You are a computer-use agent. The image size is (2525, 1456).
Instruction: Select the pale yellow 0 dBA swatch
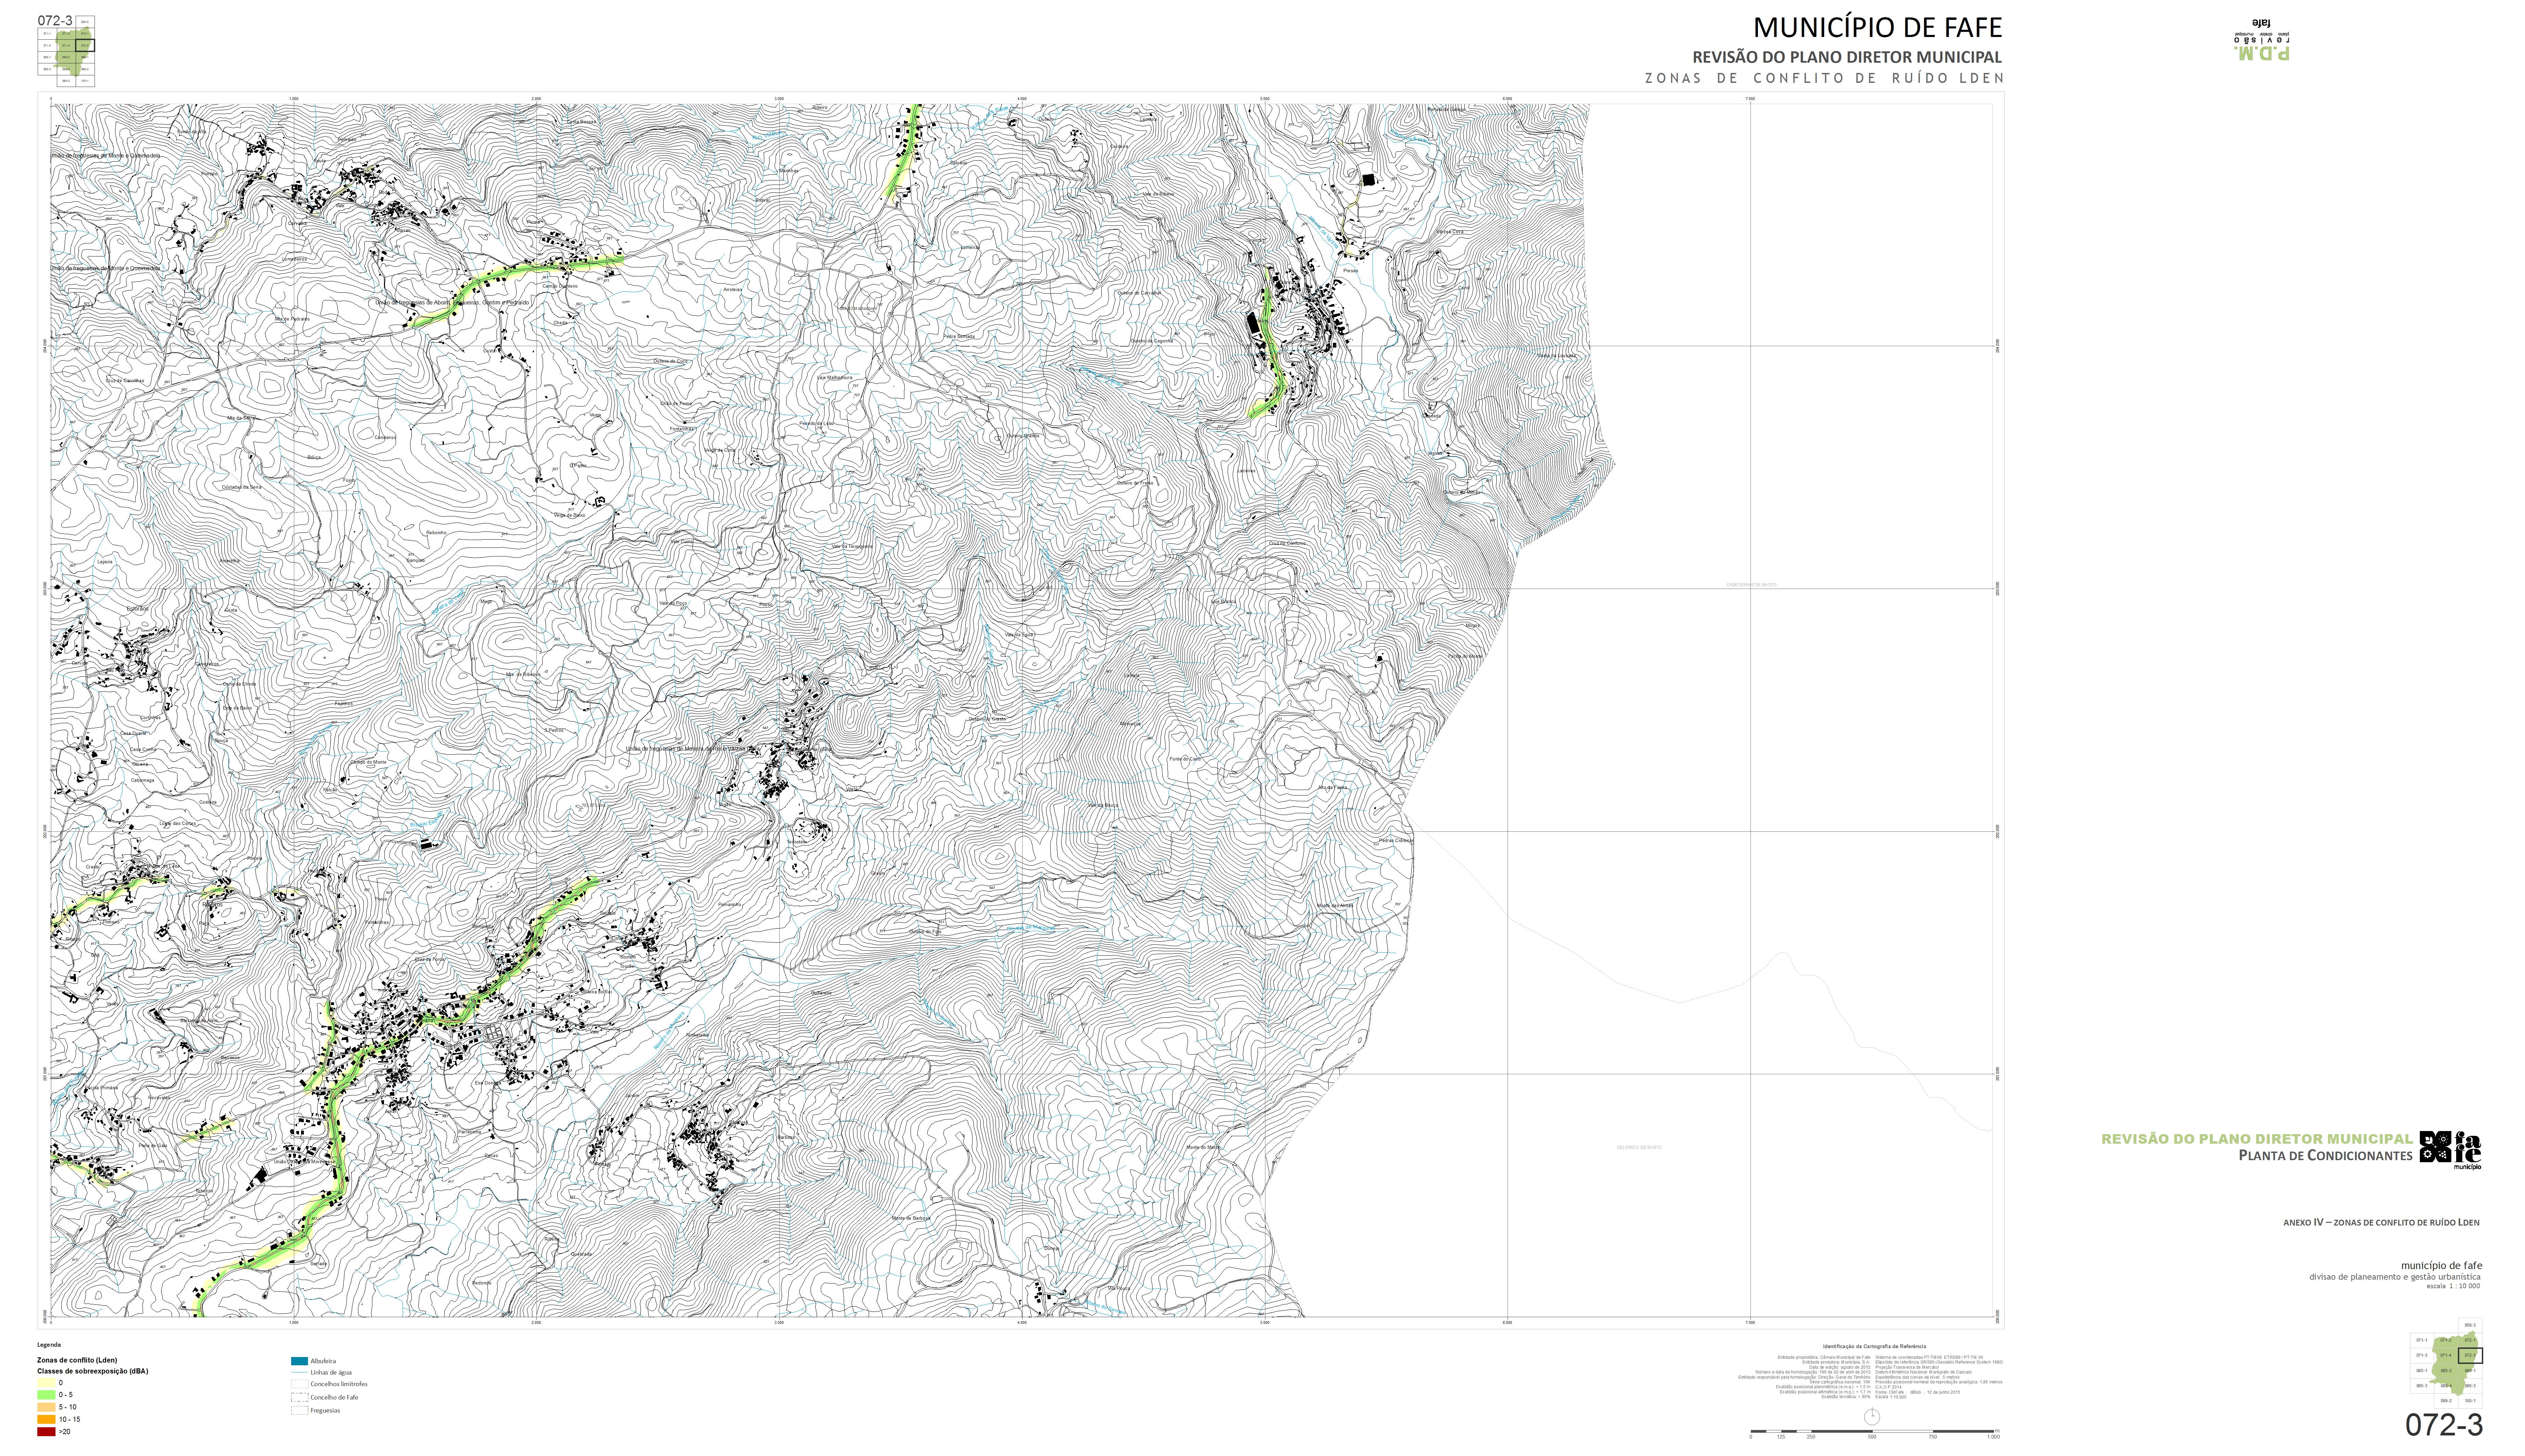(46, 1383)
